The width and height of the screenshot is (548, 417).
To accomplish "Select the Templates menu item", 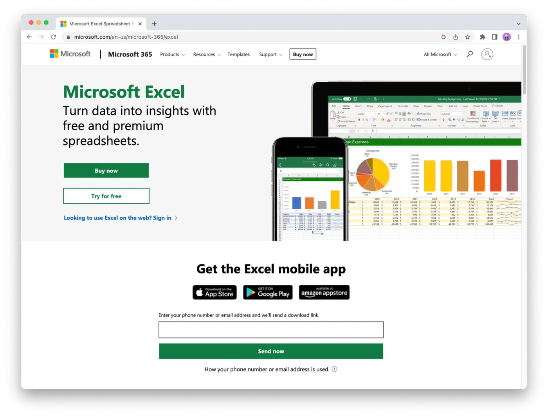I will click(x=238, y=54).
